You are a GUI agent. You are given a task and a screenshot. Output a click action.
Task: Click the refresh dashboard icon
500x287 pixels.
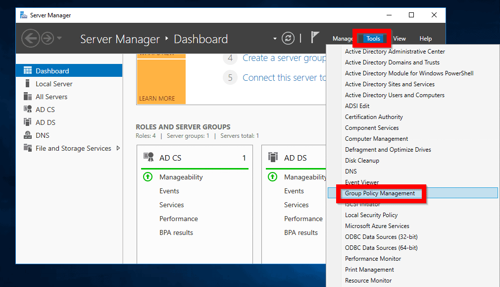tap(288, 38)
